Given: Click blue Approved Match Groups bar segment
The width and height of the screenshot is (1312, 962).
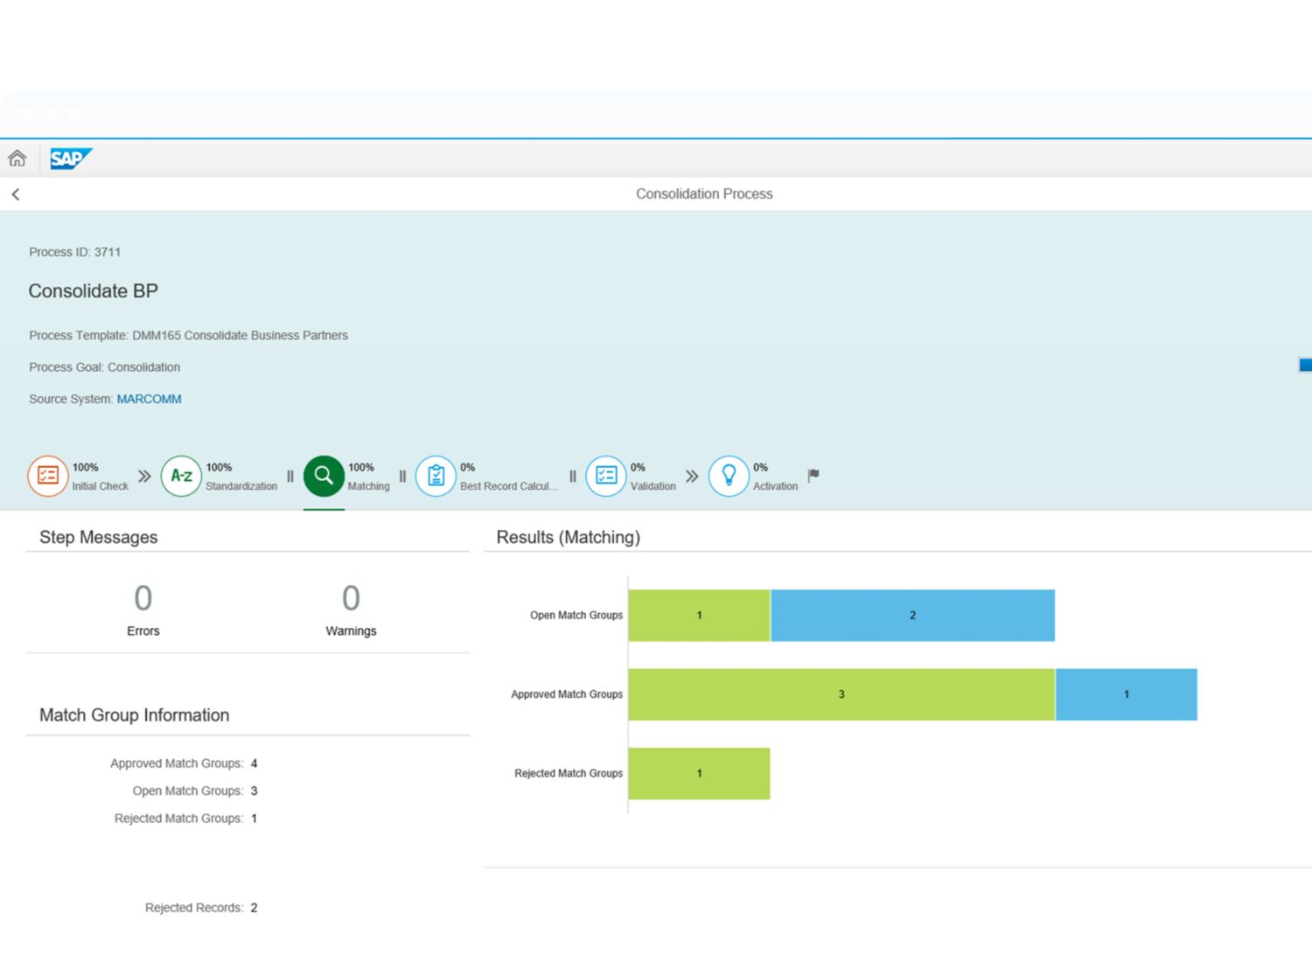Looking at the screenshot, I should click(1126, 694).
